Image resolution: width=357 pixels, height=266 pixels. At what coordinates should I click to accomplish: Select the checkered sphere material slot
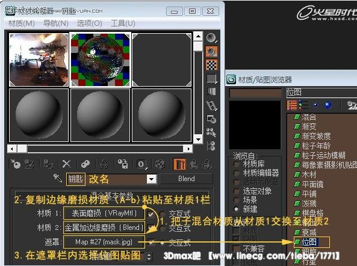coord(100,60)
